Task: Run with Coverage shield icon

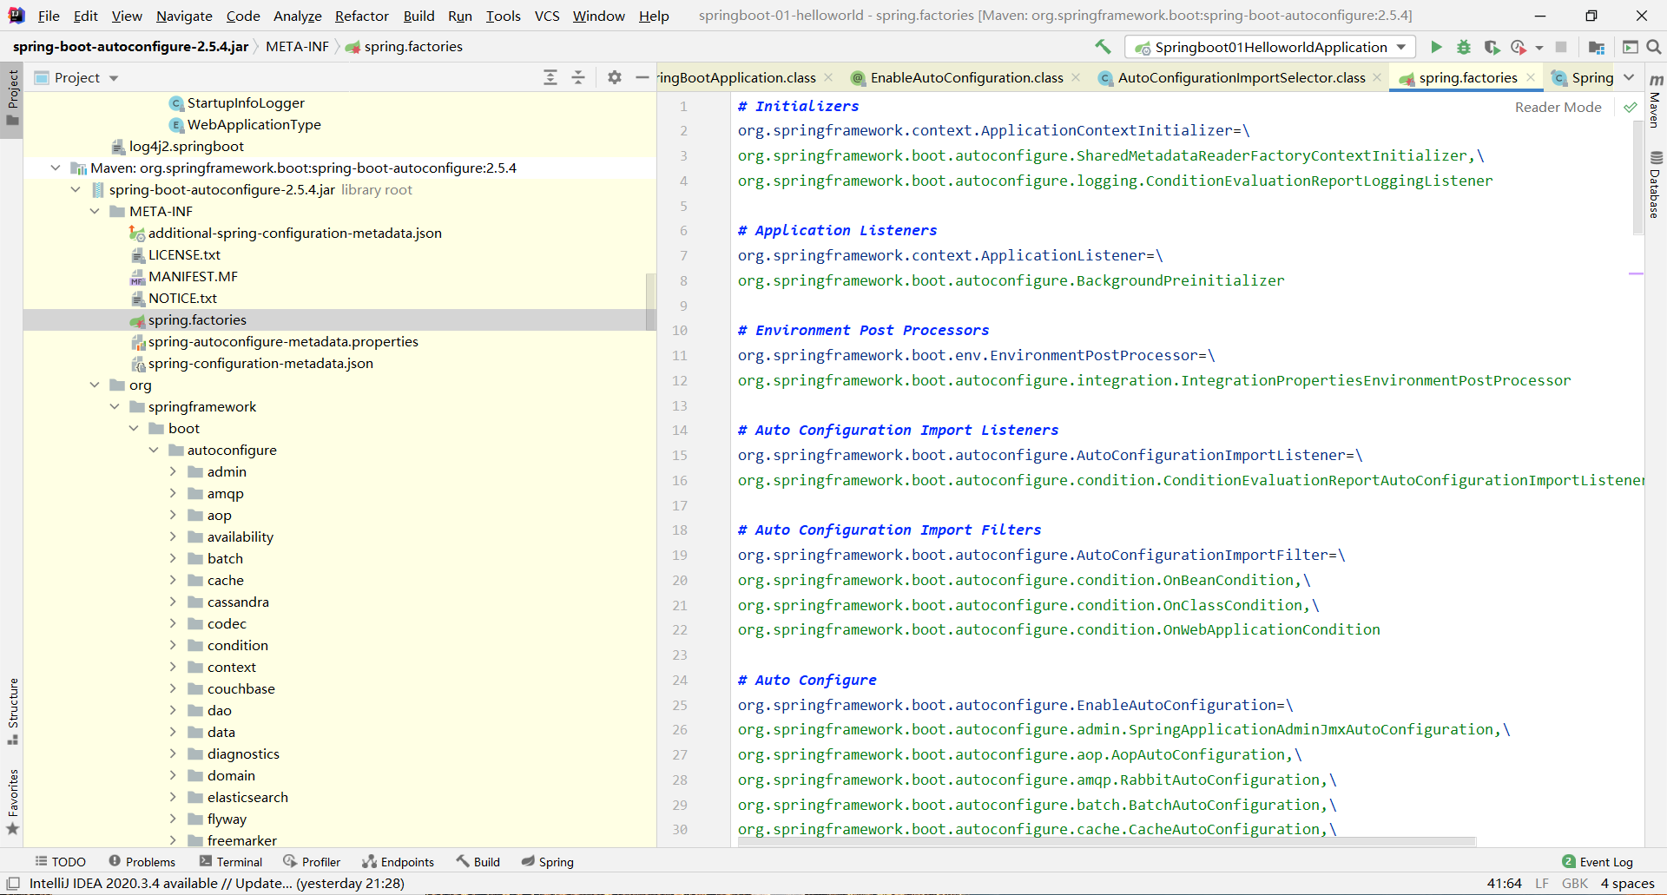Action: click(x=1492, y=47)
